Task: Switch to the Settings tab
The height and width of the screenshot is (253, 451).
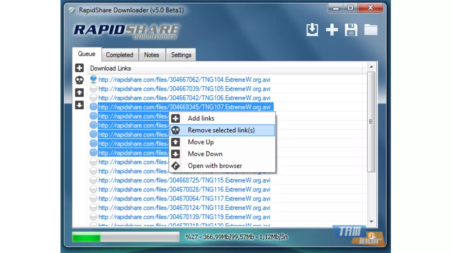Action: [181, 55]
